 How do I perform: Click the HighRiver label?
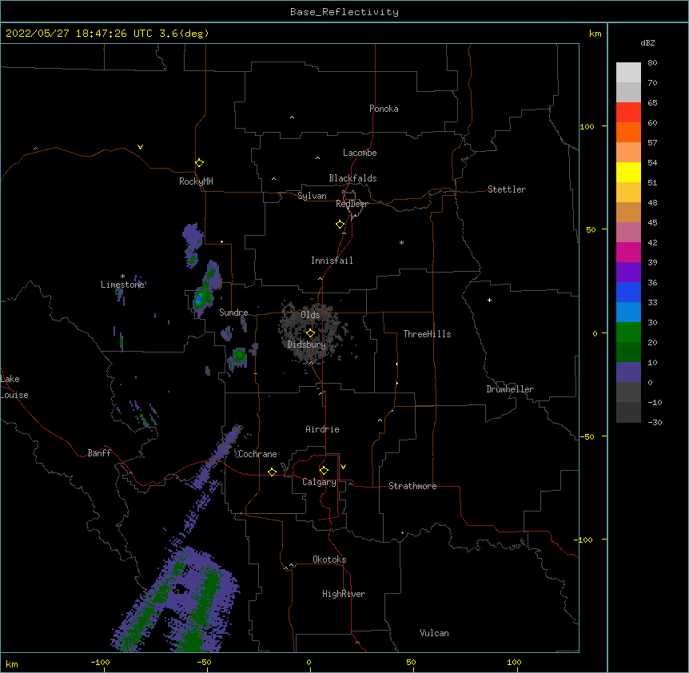[x=344, y=594]
